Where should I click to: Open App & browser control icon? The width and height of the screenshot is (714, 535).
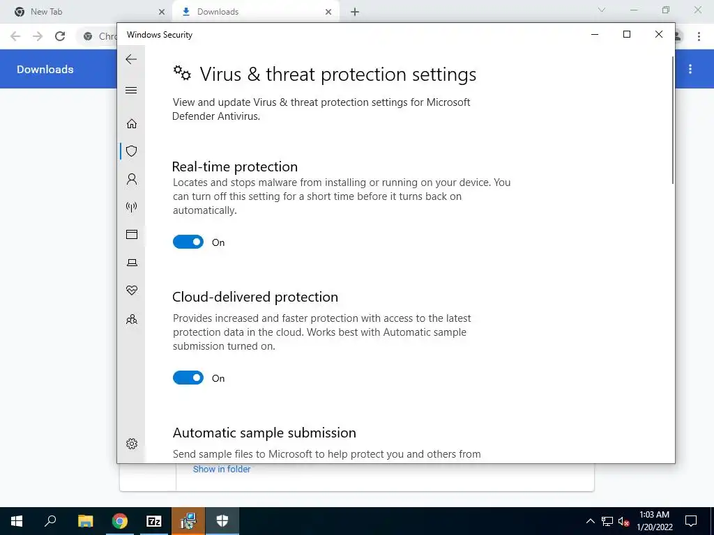(132, 234)
